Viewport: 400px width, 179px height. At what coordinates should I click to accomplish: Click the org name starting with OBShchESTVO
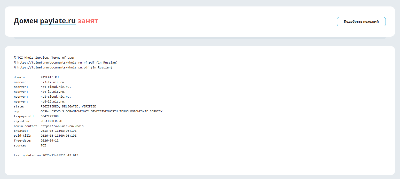[101, 111]
